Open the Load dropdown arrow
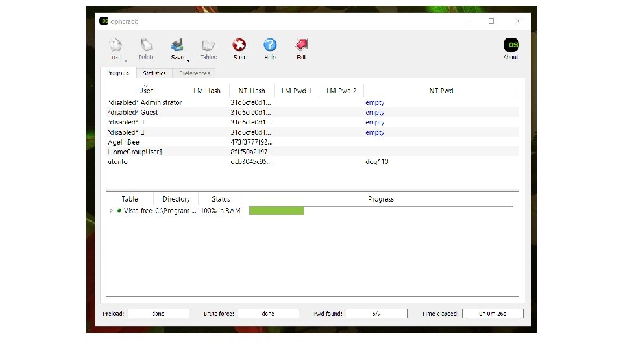Viewport: 623px width, 350px height. point(125,61)
